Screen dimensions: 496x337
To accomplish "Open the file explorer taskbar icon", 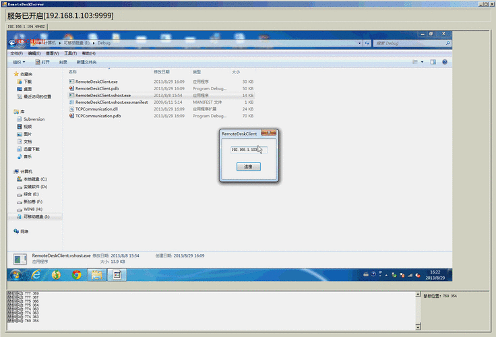I will click(x=96, y=274).
